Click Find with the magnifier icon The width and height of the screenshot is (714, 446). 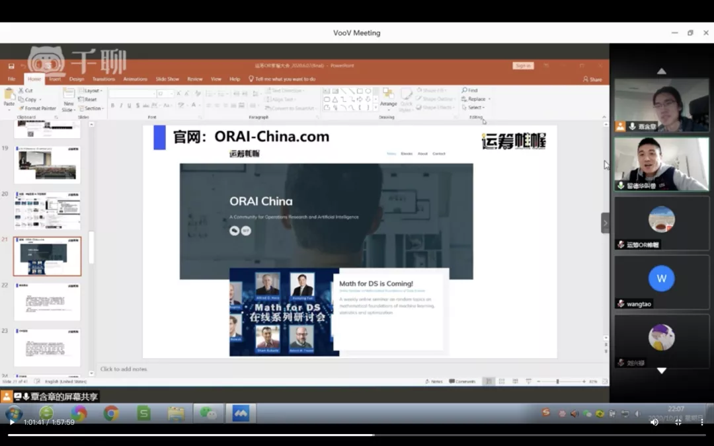(x=469, y=90)
